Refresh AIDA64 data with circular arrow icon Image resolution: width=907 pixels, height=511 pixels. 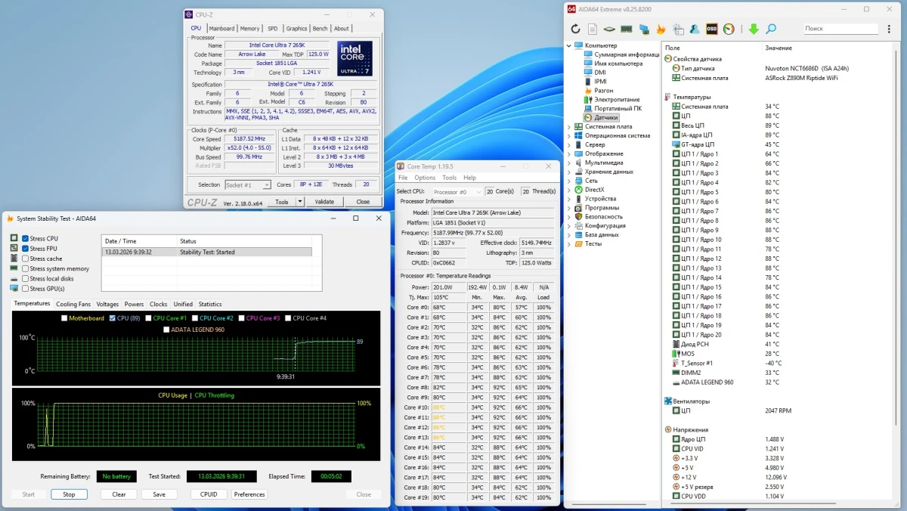point(576,28)
